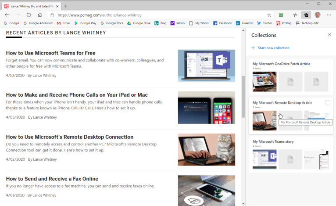Click the page scrollbar up arrow
Viewport: 336px width, 206px height.
coord(243,30)
